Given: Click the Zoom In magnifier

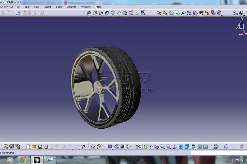Looking at the screenshot, I should click(x=162, y=147).
